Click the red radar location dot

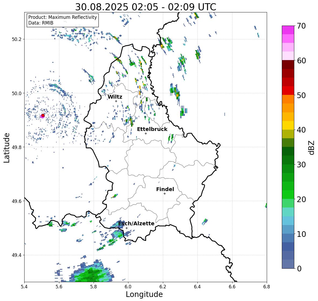click(x=43, y=115)
